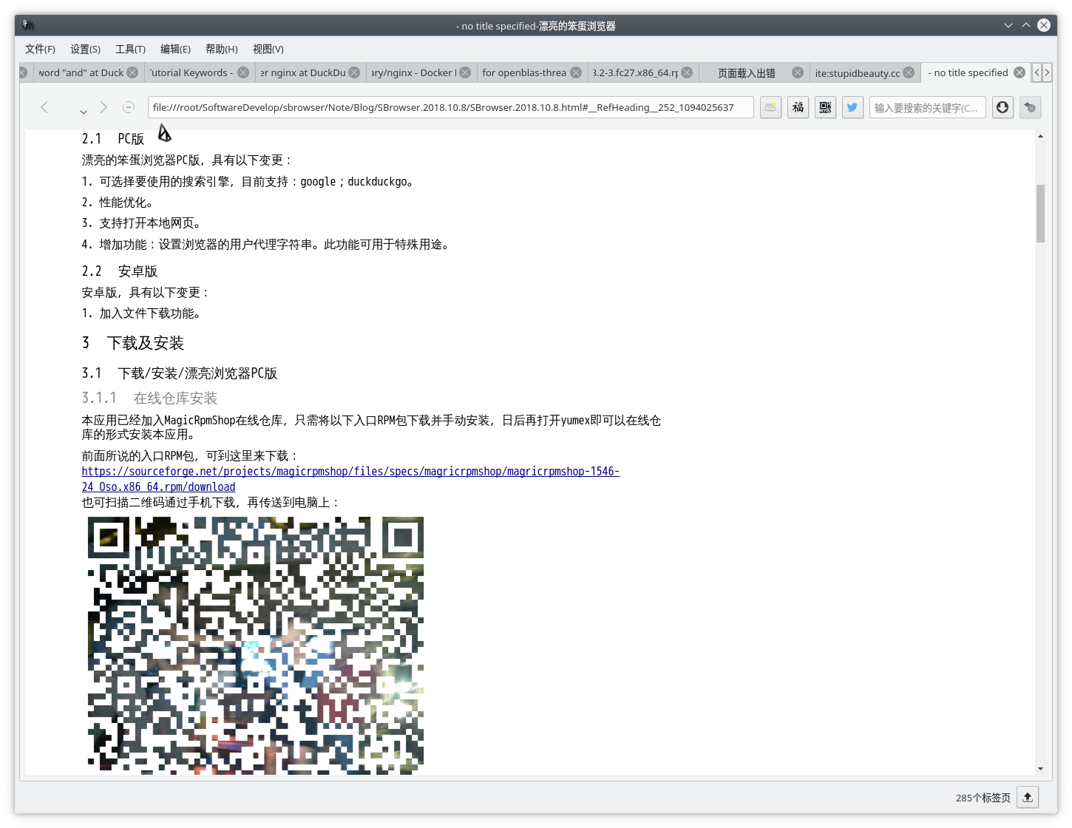Open the 编辑(E) menu
Image resolution: width=1072 pixels, height=828 pixels.
(175, 49)
